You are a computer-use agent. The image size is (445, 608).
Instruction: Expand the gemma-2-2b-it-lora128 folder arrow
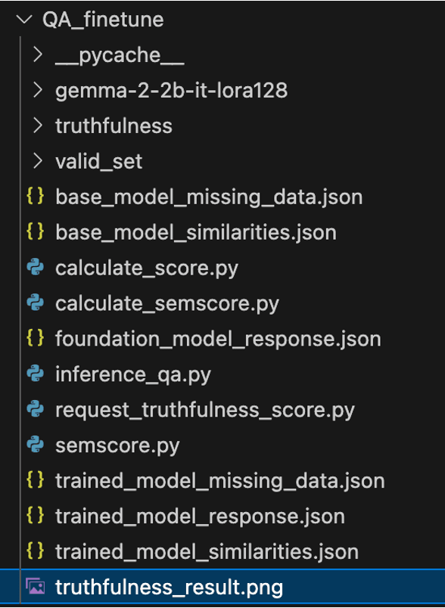[x=38, y=90]
